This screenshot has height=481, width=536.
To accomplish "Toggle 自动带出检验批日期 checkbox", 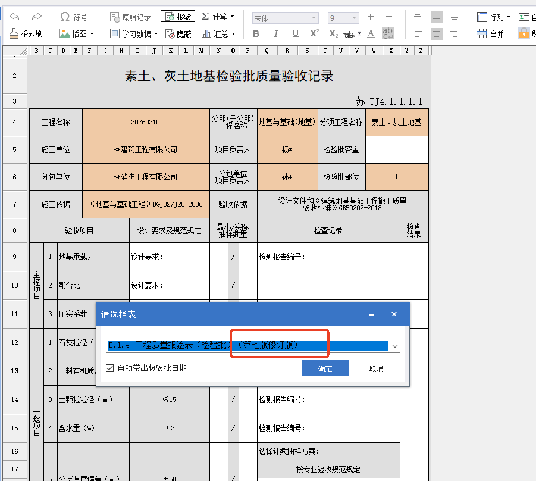I will [x=109, y=368].
